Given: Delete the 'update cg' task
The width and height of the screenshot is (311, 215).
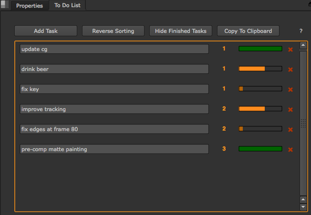Looking at the screenshot, I should click(290, 49).
